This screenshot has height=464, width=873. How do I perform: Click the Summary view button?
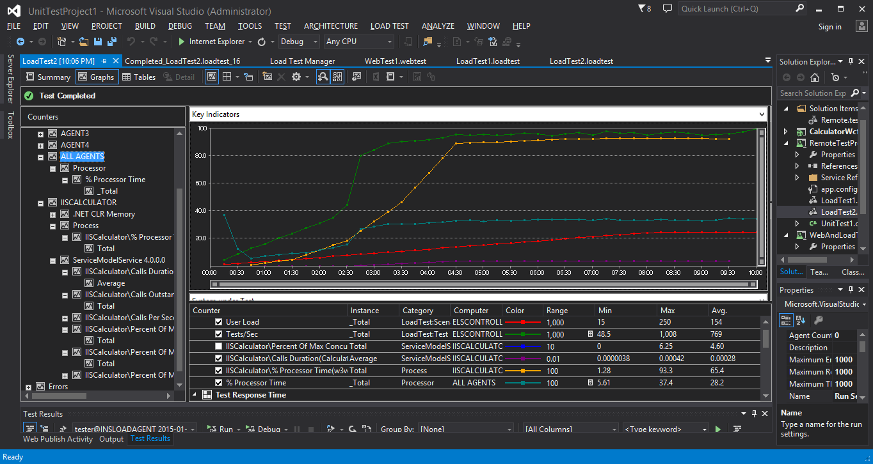point(48,77)
